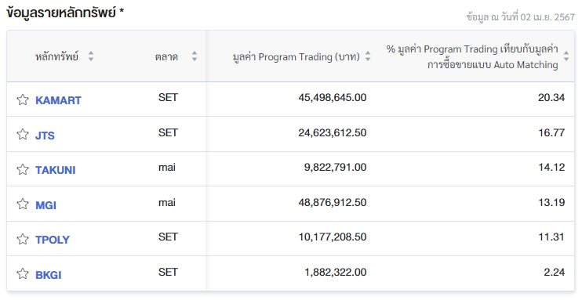The image size is (582, 300).
Task: Click mai market cell in TAKUNI row
Action: pos(167,168)
